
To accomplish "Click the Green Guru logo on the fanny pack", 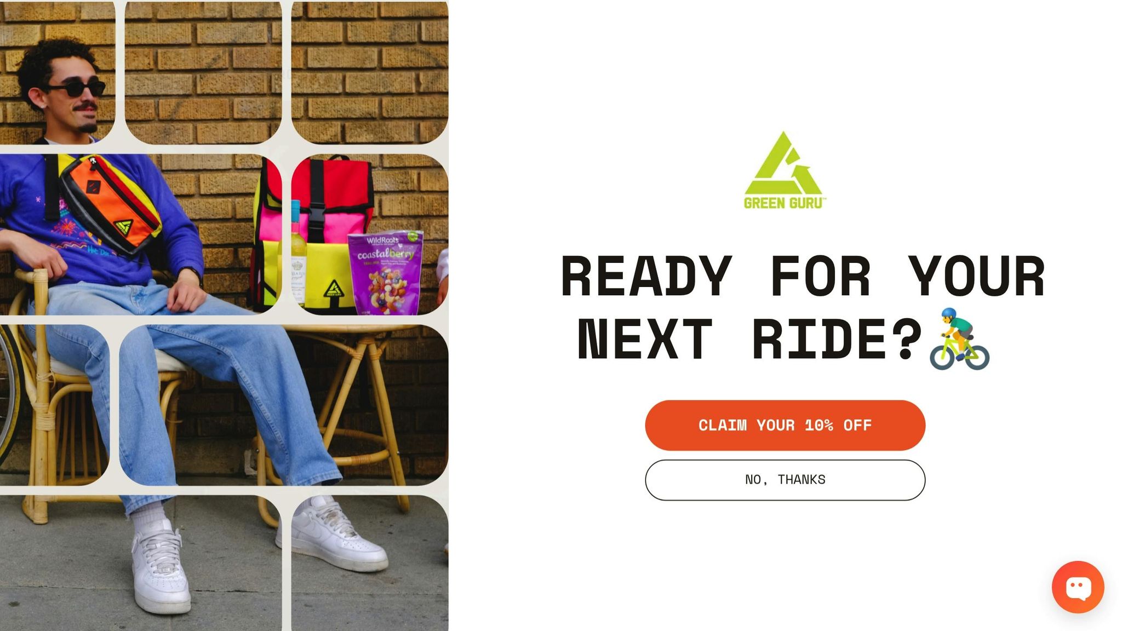I will pos(124,227).
